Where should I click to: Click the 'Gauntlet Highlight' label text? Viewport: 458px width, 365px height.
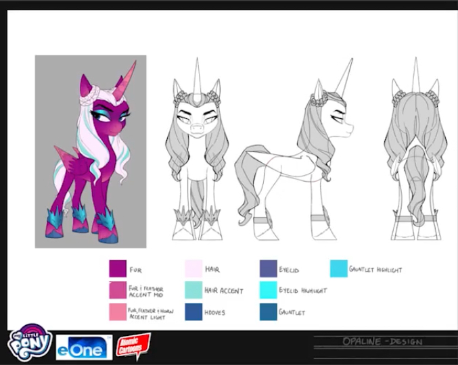(375, 269)
